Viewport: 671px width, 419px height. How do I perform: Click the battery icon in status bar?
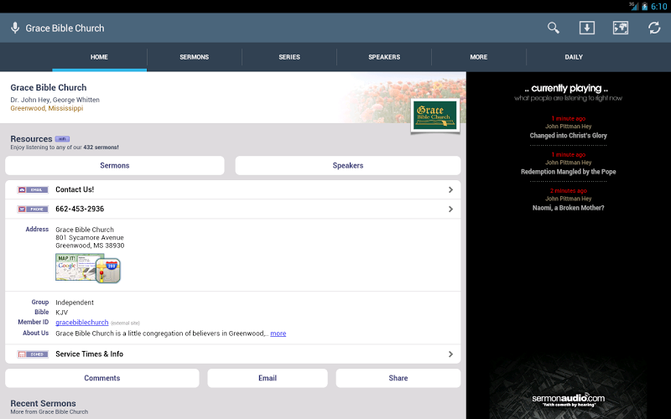[644, 7]
